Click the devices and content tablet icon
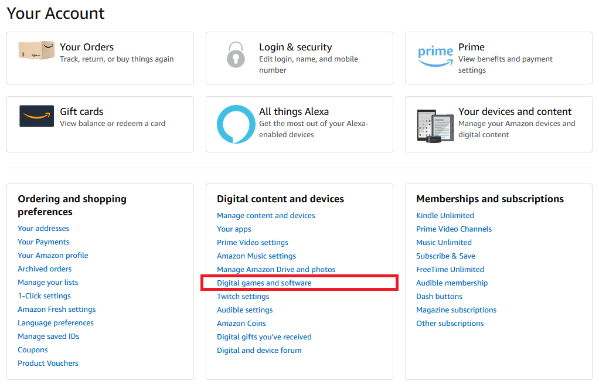The image size is (599, 384). pyautogui.click(x=435, y=125)
